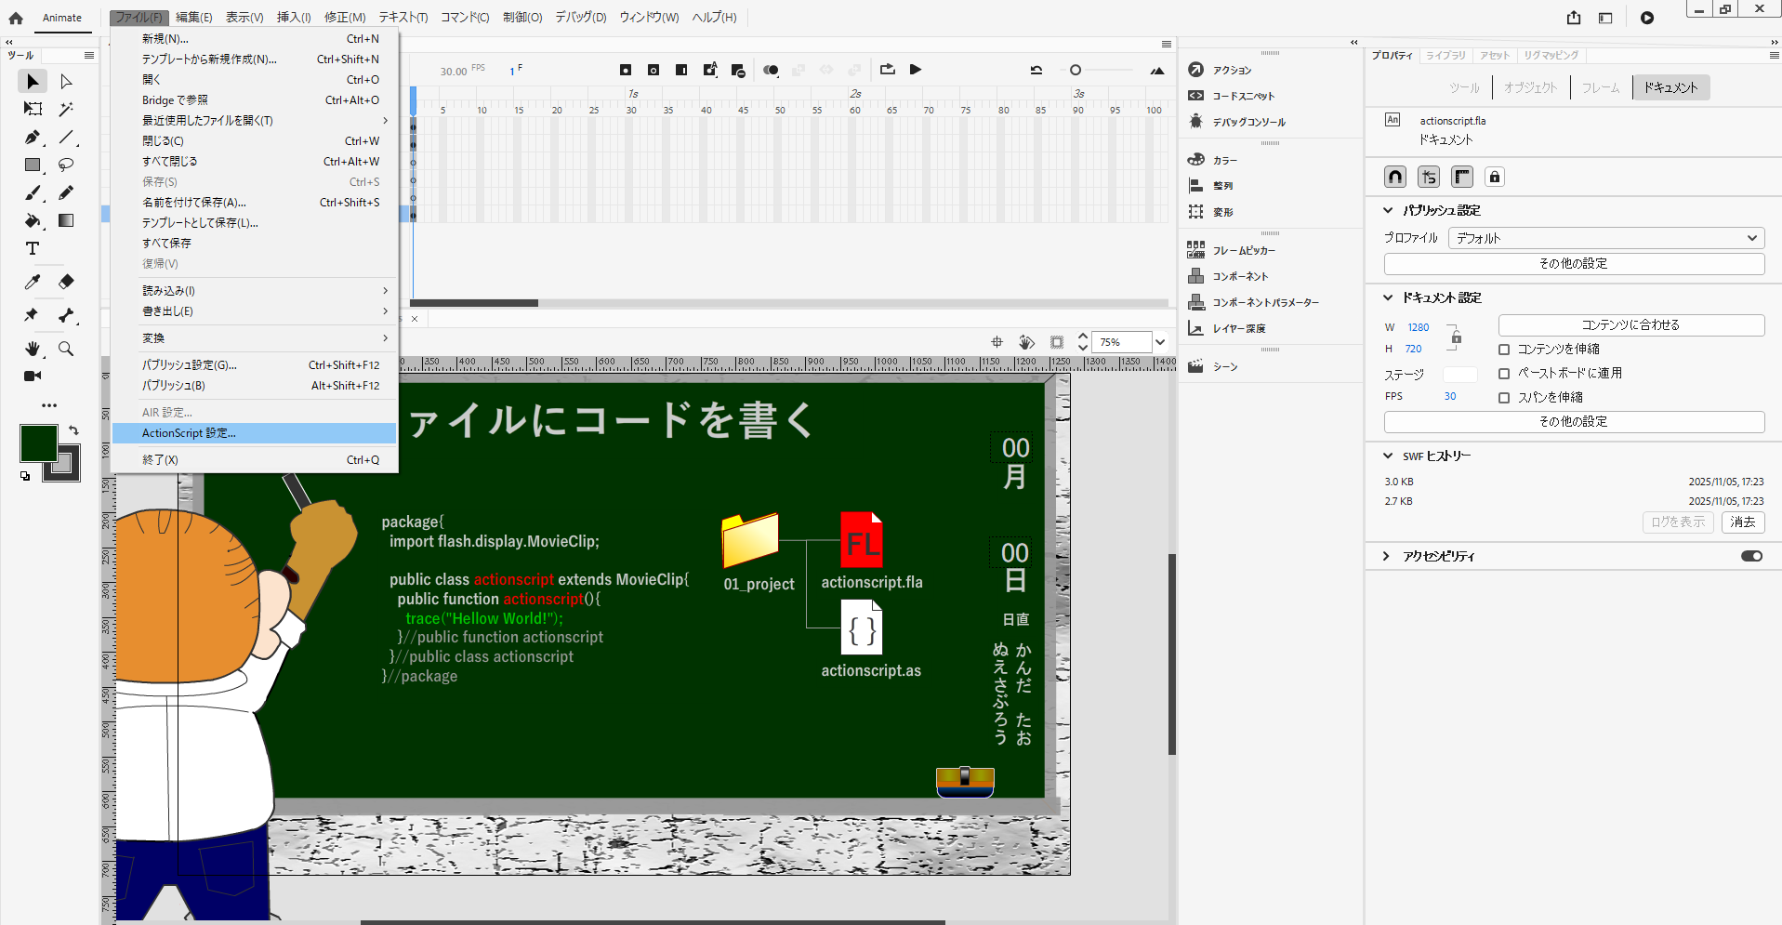Screen dimensions: 1782x925
Task: Click the コンテンツに合わせる button
Action: tap(1630, 325)
